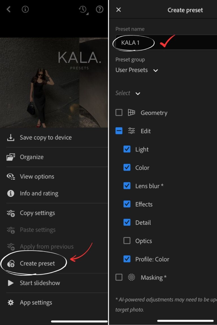
Task: Tap the back arrow icon
Action: click(x=8, y=10)
